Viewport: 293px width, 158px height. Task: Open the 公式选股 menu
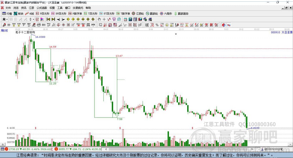42,8
